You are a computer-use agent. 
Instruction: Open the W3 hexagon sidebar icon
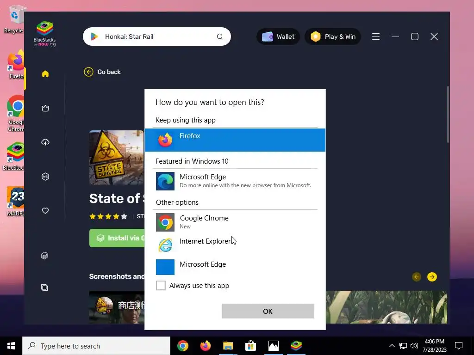tap(45, 177)
